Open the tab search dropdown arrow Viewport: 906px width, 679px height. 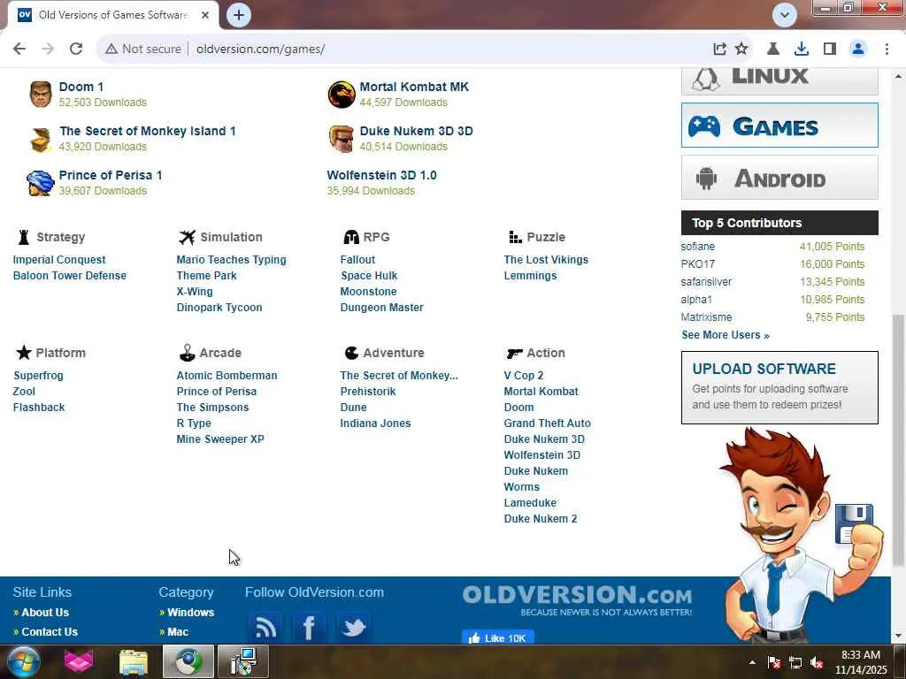(785, 15)
